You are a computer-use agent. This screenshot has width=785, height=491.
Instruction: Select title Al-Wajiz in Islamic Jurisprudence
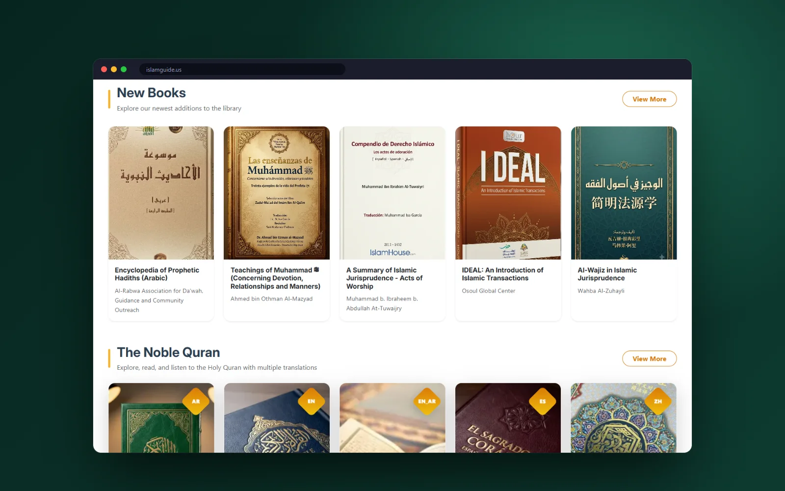[607, 274]
